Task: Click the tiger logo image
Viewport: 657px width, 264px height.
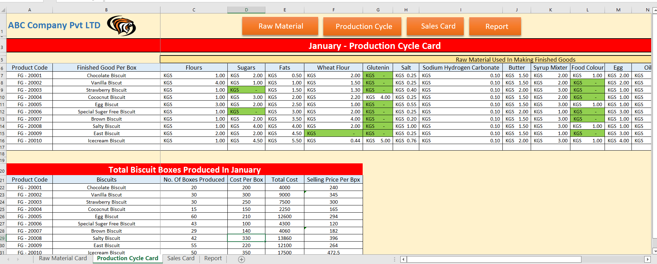Action: [x=121, y=26]
